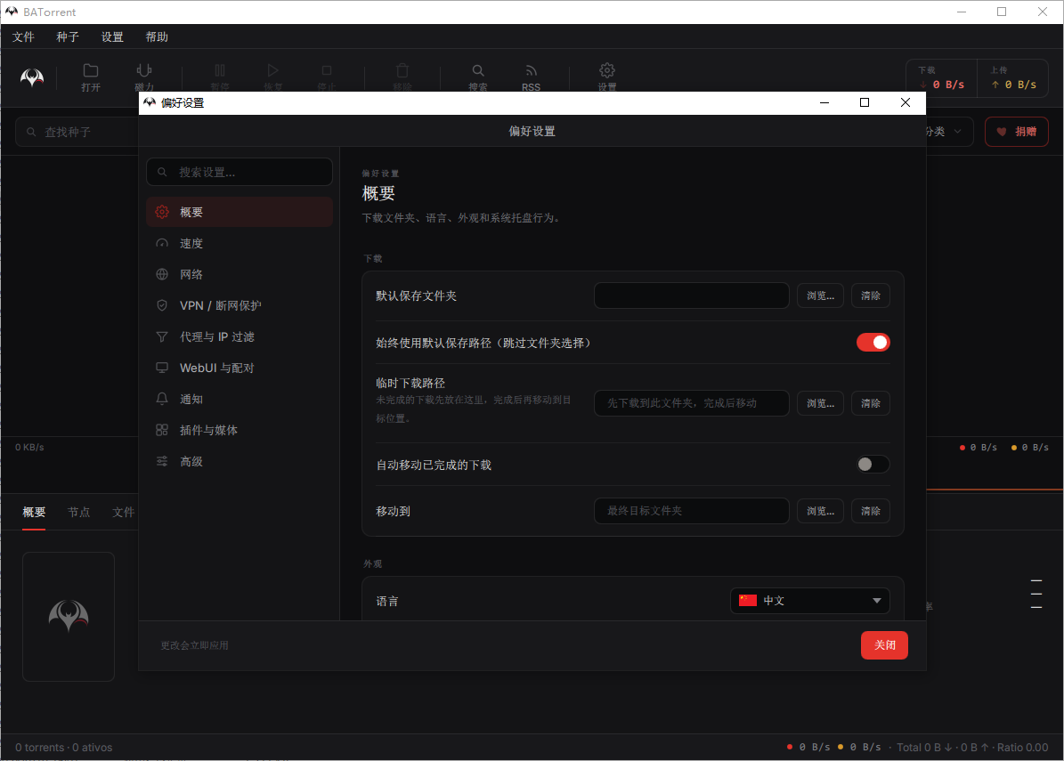The image size is (1064, 761).
Task: Click the "更改会立即应用" footer text
Action: coord(194,645)
